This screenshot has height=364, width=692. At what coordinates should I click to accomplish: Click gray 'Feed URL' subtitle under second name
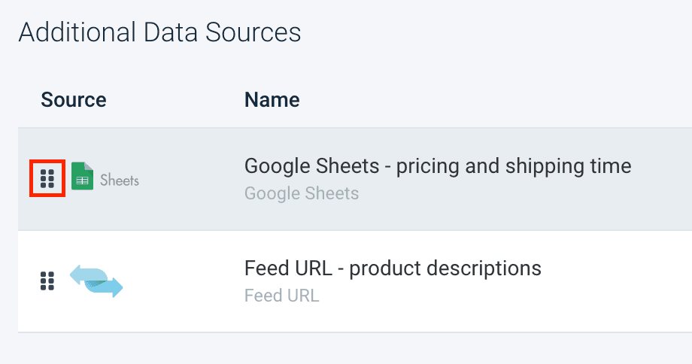(281, 296)
